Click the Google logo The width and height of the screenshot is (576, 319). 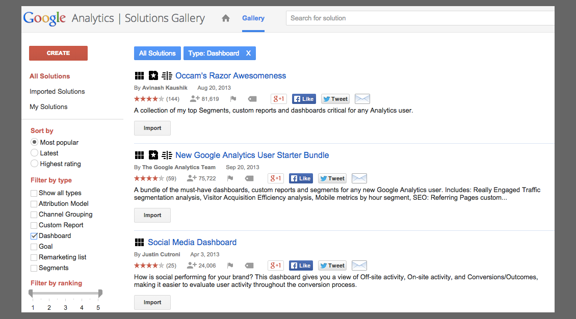click(44, 18)
